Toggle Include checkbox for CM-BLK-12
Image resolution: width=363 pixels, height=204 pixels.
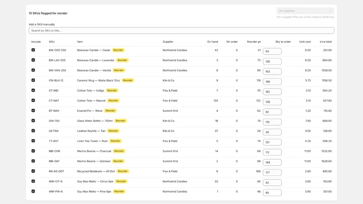(x=33, y=80)
